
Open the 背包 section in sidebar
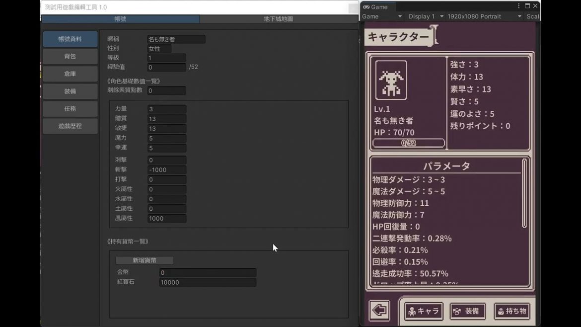click(70, 57)
